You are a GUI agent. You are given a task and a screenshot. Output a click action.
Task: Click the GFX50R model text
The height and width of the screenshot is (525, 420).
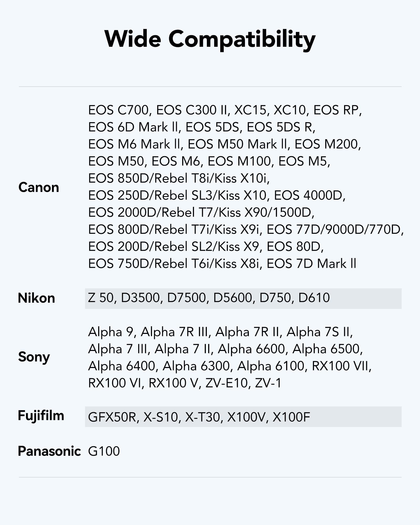coord(114,417)
